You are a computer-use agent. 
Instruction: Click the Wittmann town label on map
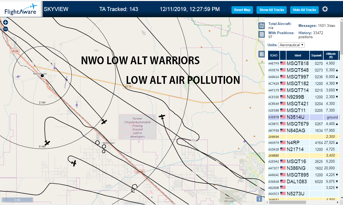(x=108, y=143)
